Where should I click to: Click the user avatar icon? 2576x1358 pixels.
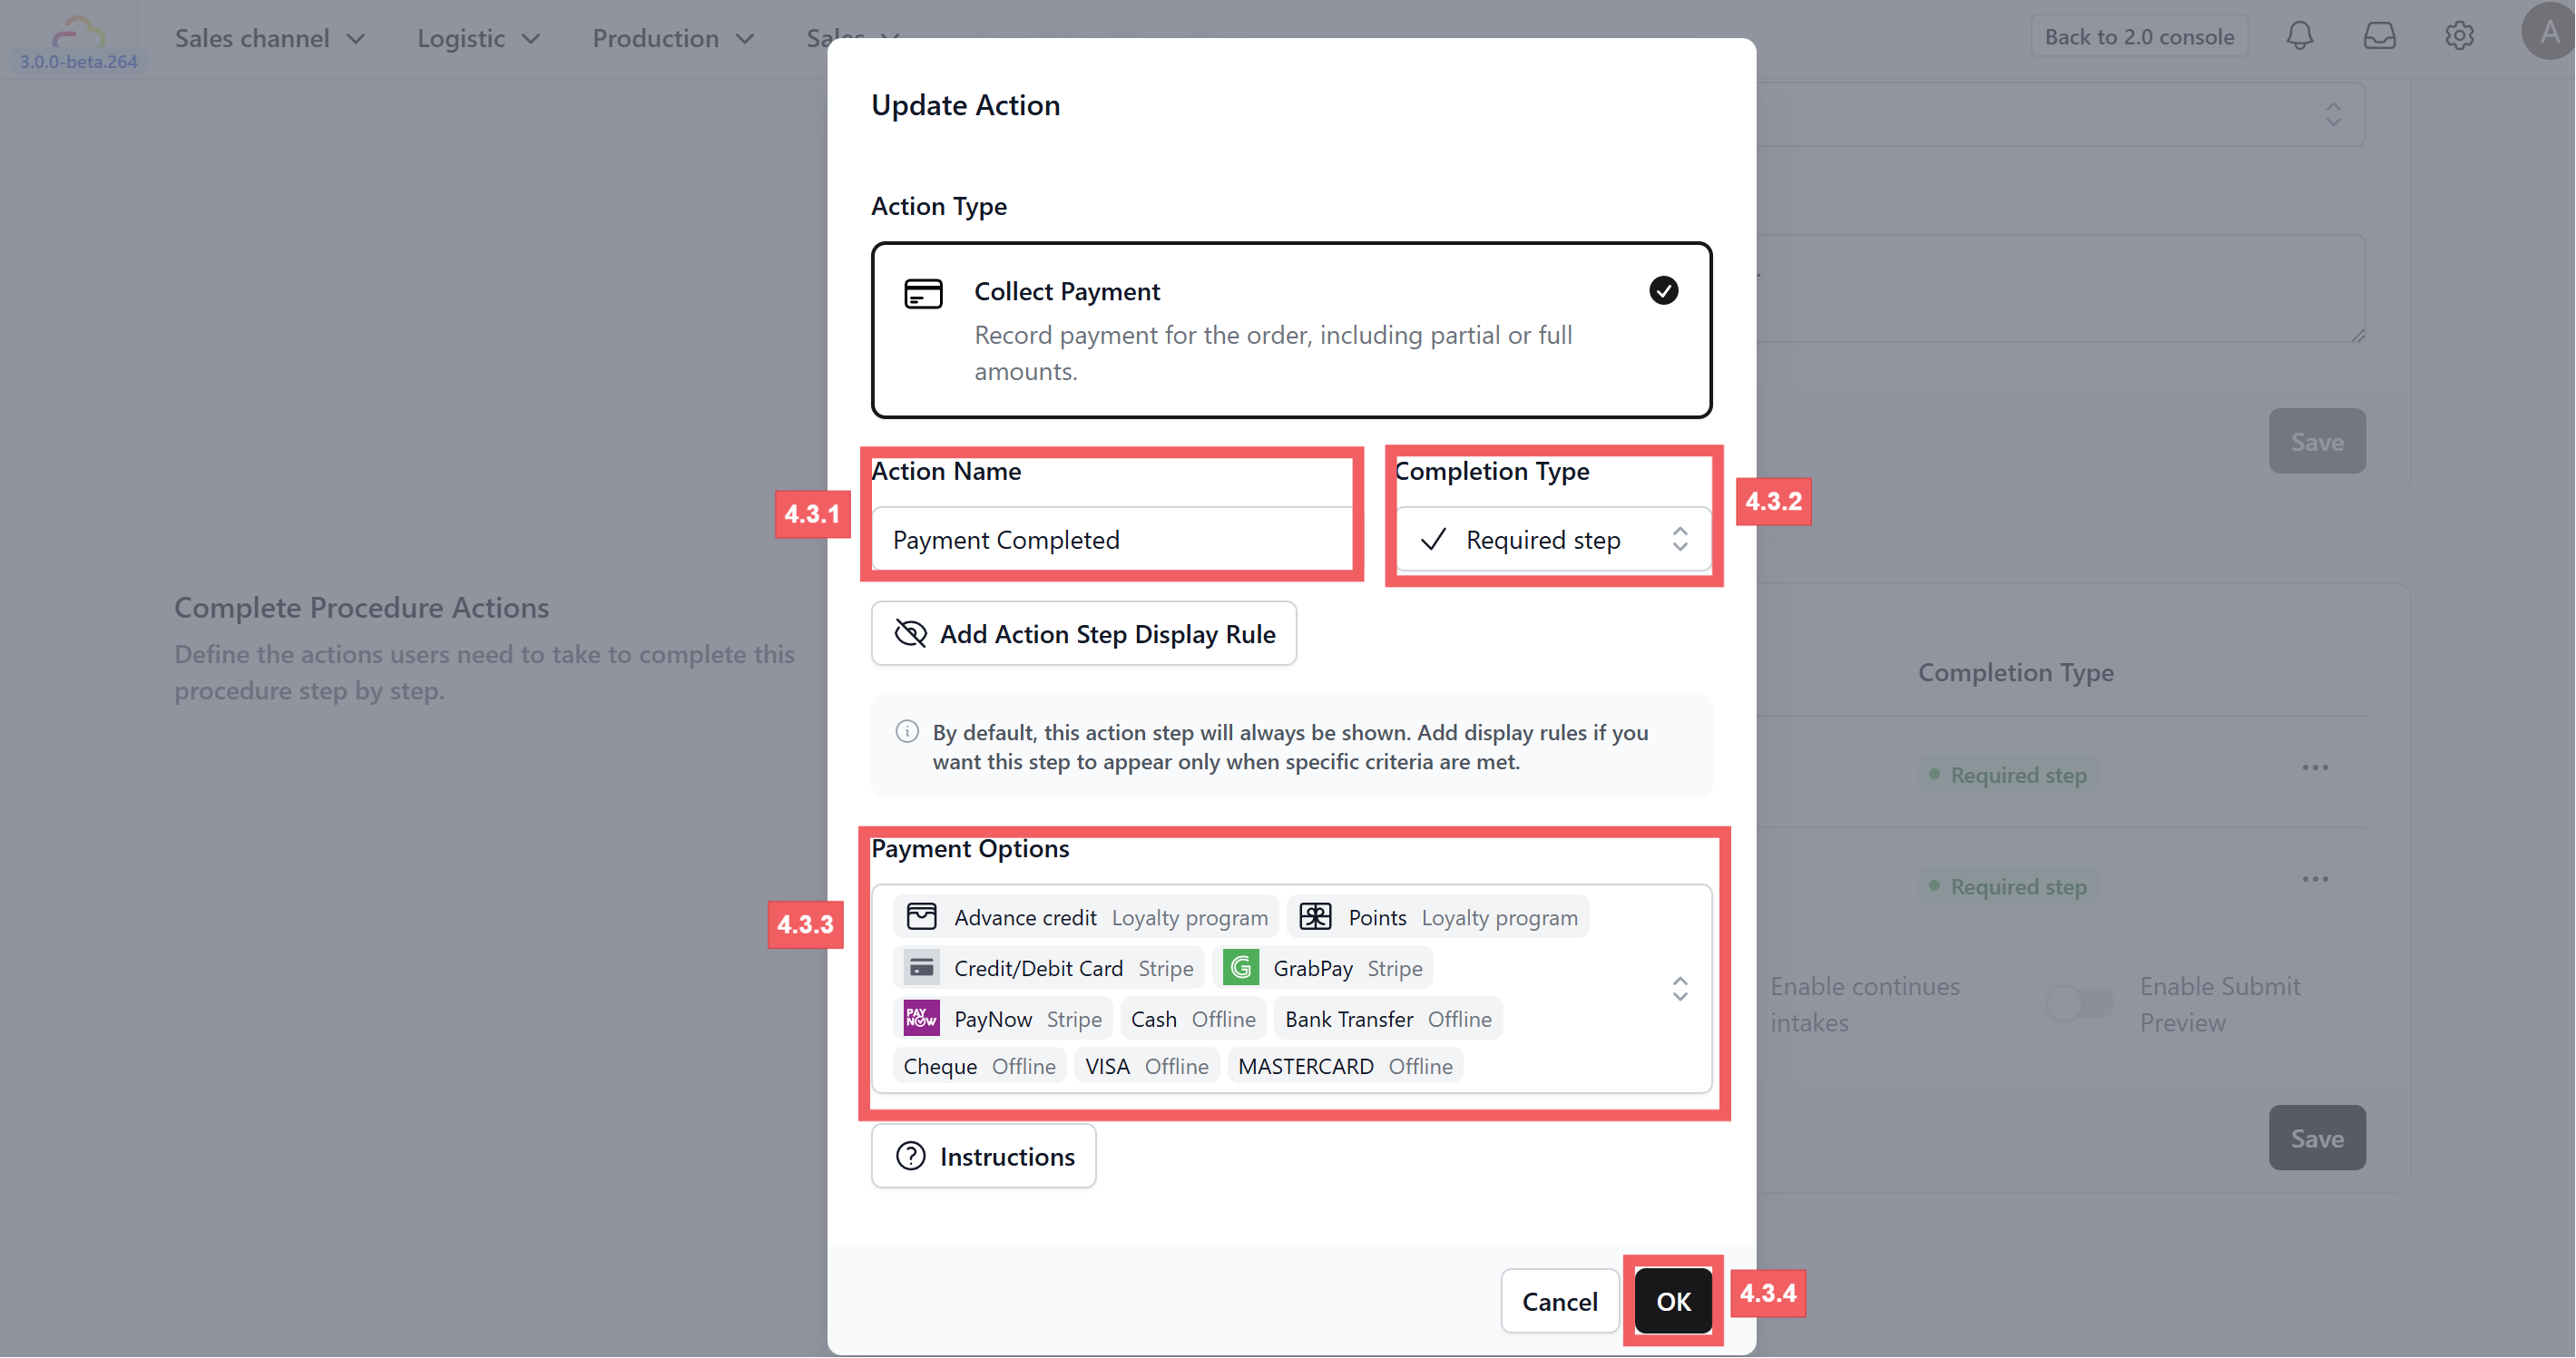coord(2549,32)
